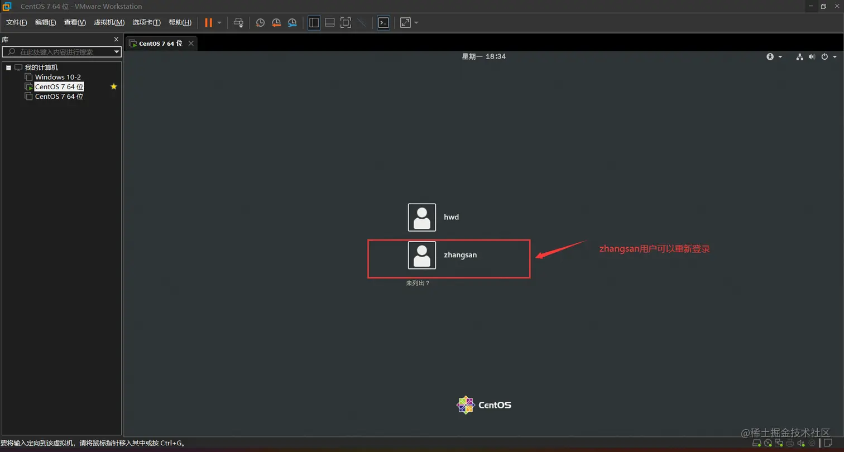Click the network adapter icon in the status bar
844x452 pixels.
pos(779,444)
